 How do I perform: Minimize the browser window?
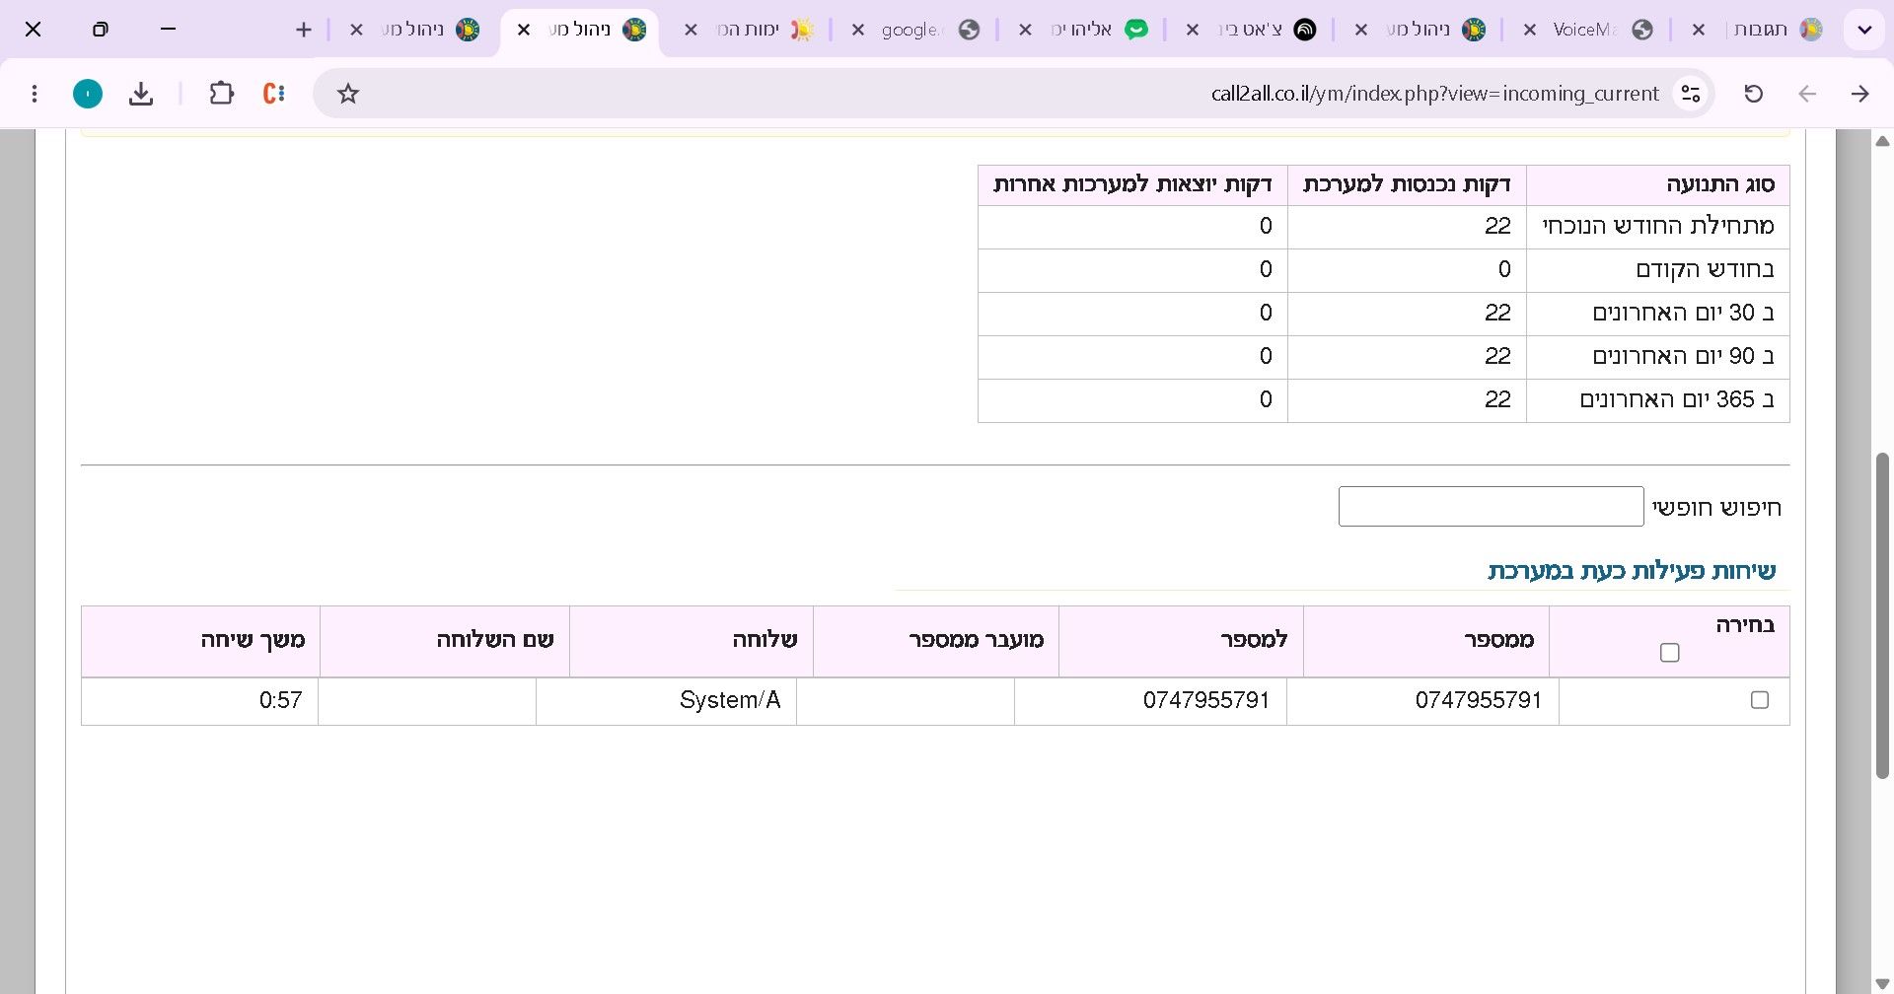coord(168,30)
